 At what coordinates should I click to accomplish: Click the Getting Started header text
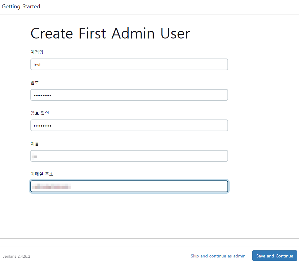coord(21,6)
